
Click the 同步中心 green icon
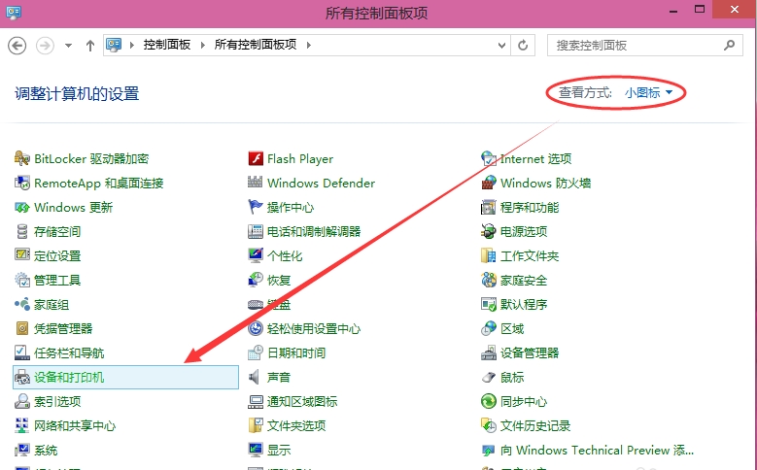coord(489,401)
